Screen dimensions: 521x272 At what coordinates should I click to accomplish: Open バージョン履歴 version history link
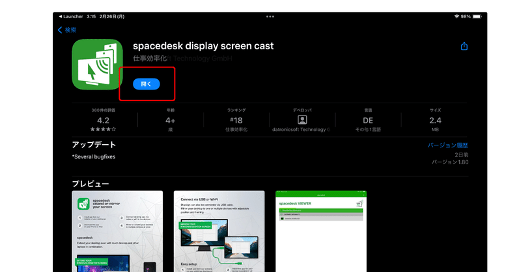447,145
